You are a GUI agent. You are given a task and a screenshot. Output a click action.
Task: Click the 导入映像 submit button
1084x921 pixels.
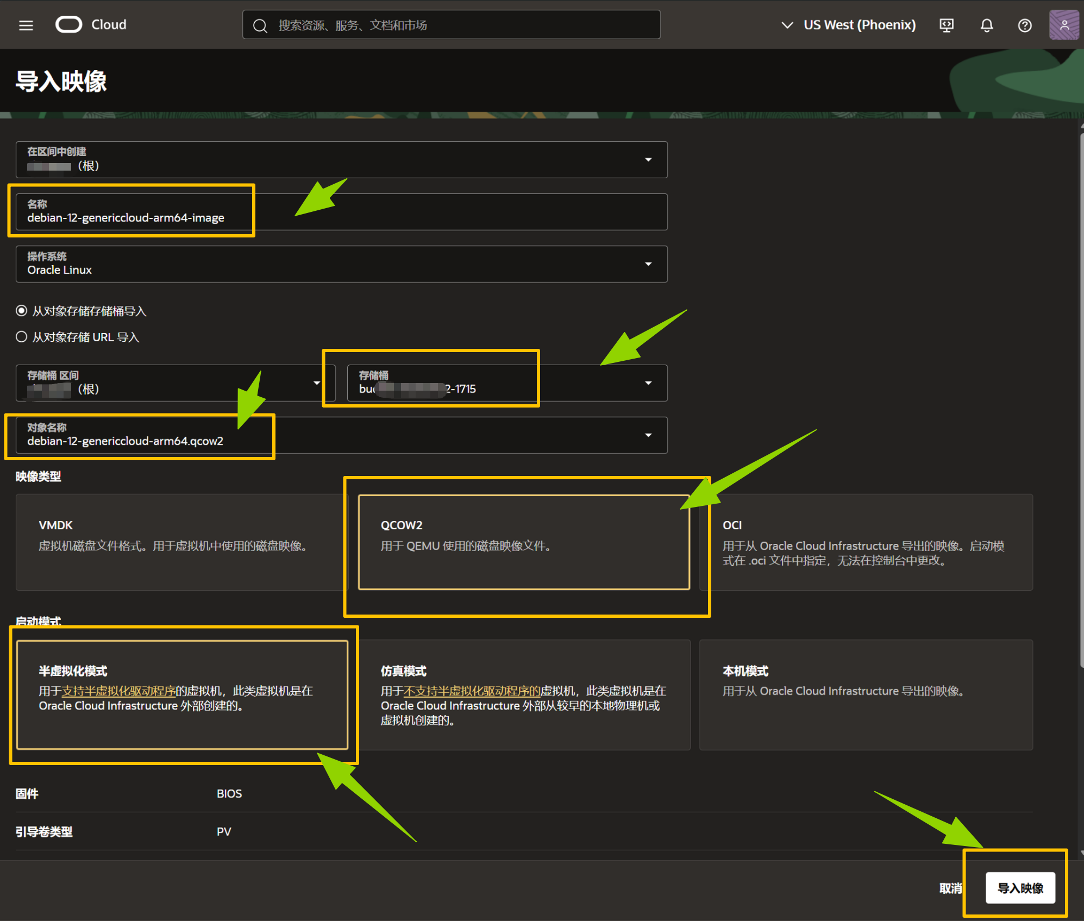tap(1020, 888)
